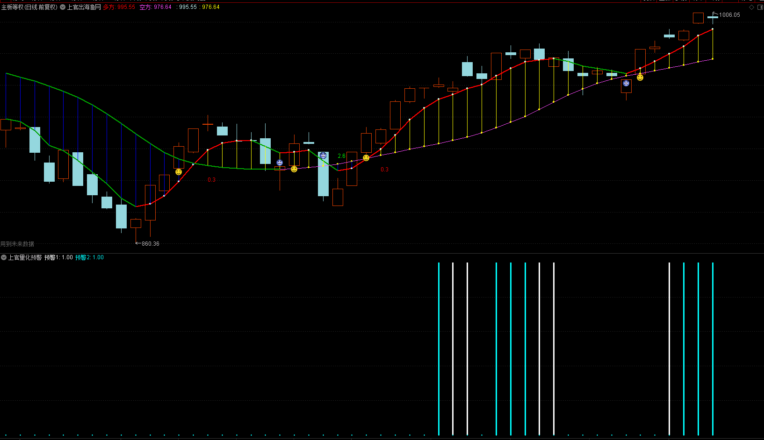
Task: Click the 空方: 976.64 value
Action: tap(156, 7)
